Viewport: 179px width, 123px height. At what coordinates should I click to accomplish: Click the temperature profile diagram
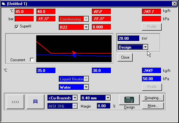pos(74,49)
